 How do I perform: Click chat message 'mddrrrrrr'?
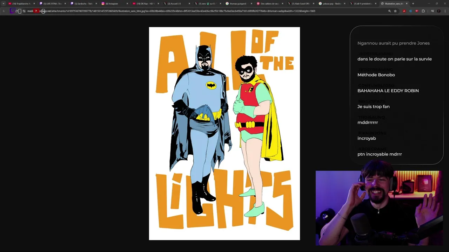368,122
